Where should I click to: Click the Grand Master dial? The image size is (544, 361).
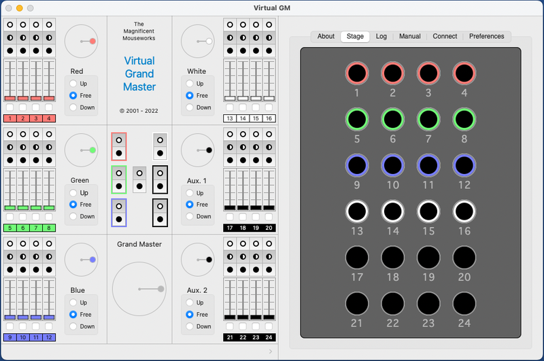pyautogui.click(x=139, y=289)
